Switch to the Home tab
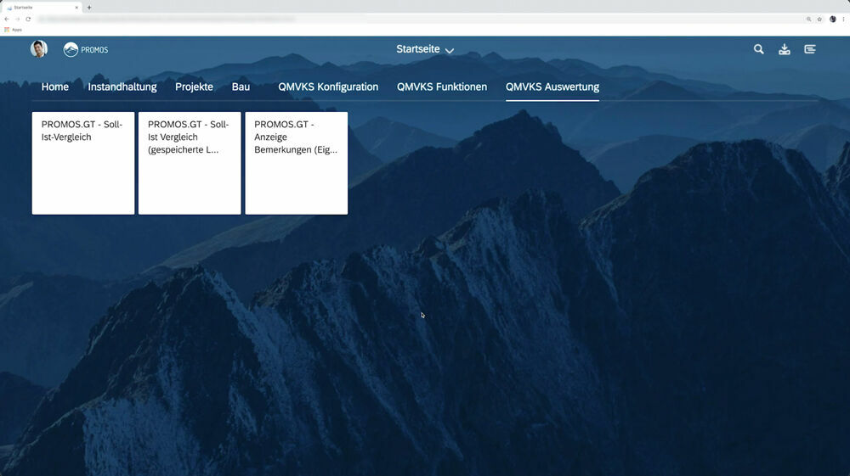The width and height of the screenshot is (850, 476). tap(55, 87)
